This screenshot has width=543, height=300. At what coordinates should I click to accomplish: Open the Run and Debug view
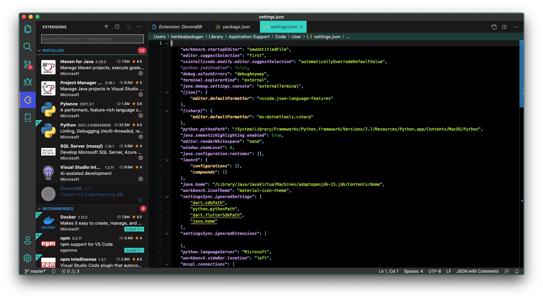point(28,82)
